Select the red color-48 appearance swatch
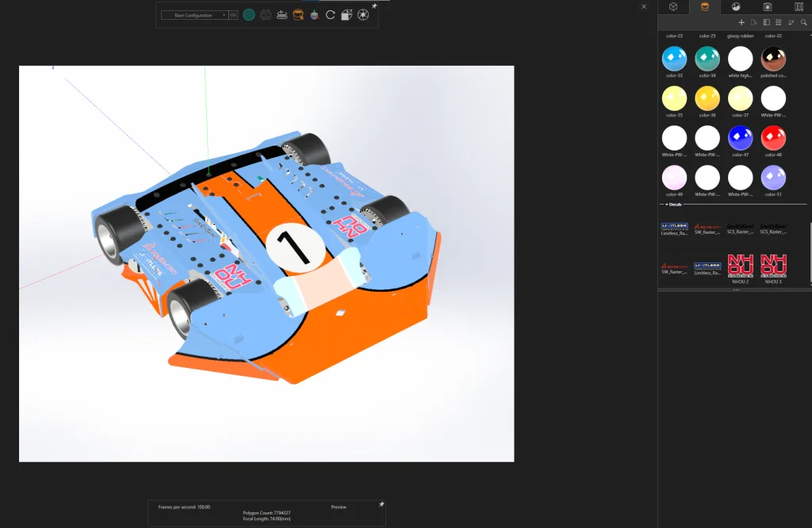The height and width of the screenshot is (528, 812). [773, 138]
